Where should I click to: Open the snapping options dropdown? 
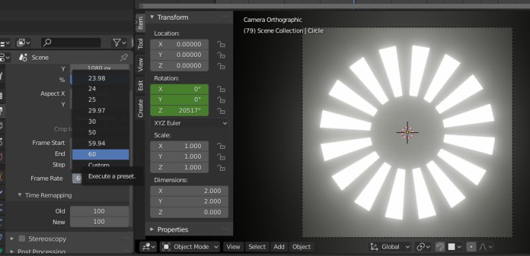pos(454,247)
